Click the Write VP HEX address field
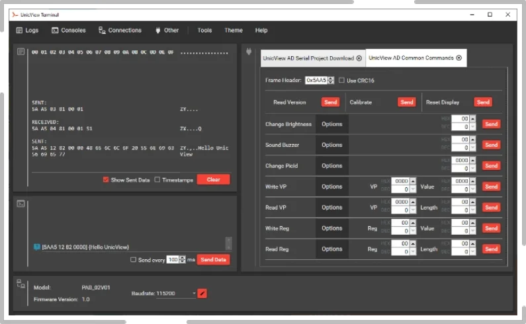This screenshot has height=324, width=526. click(x=401, y=181)
